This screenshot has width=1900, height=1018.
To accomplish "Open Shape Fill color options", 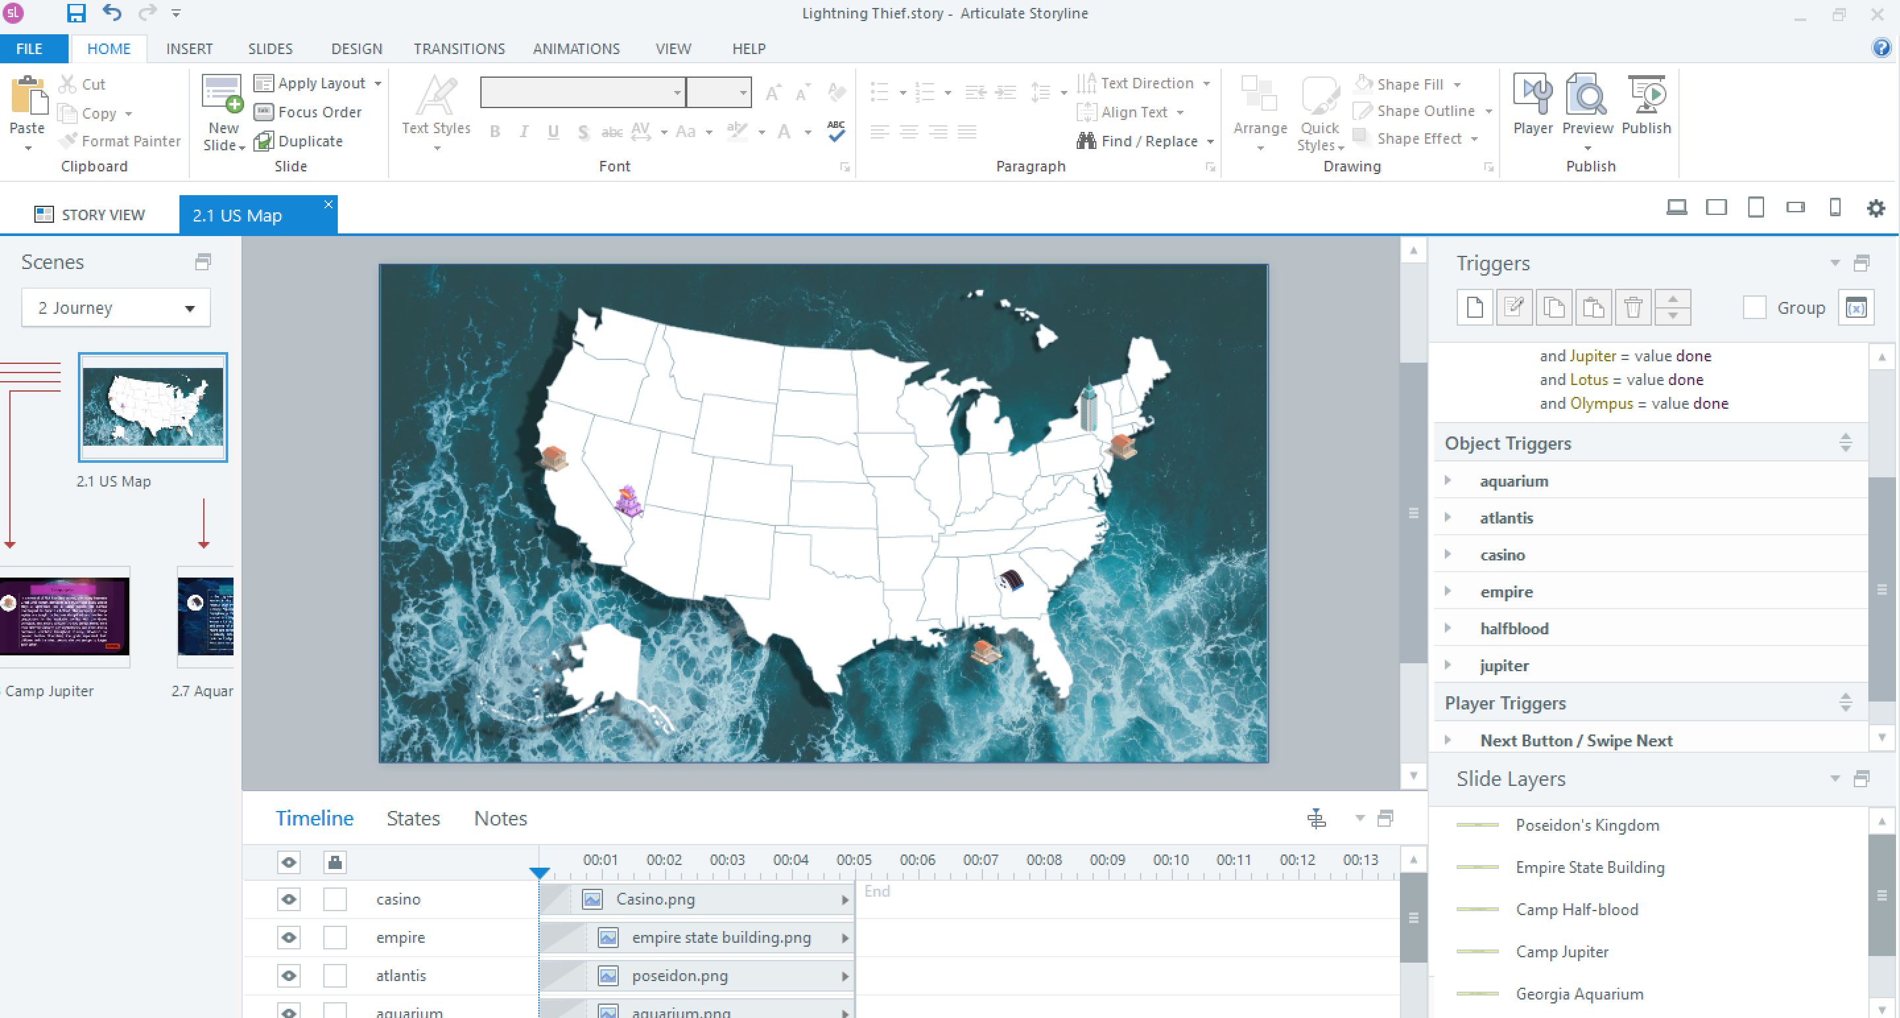I will point(1407,84).
